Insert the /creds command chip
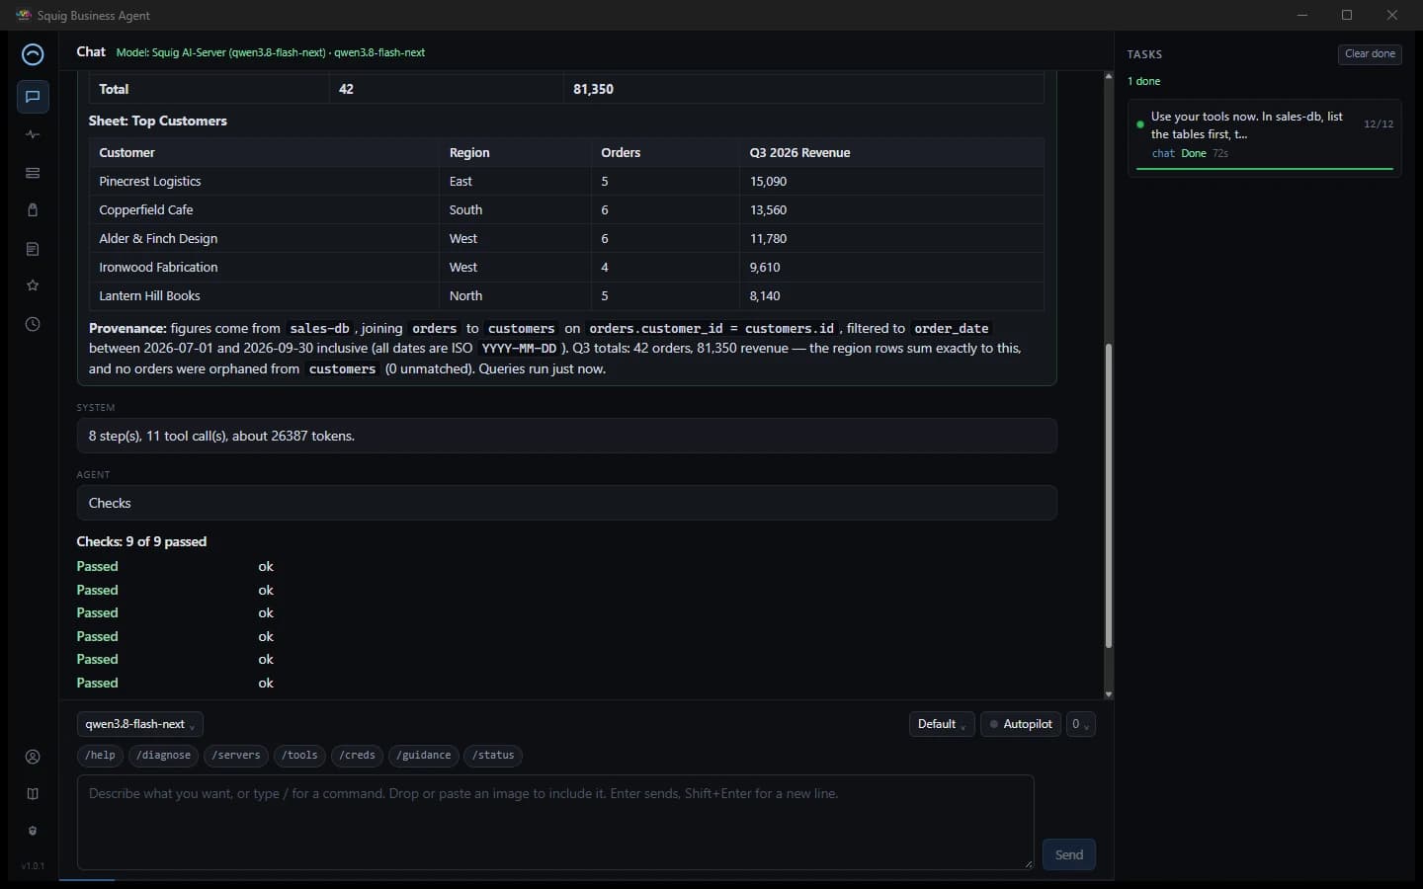Viewport: 1423px width, 889px height. coord(358,756)
